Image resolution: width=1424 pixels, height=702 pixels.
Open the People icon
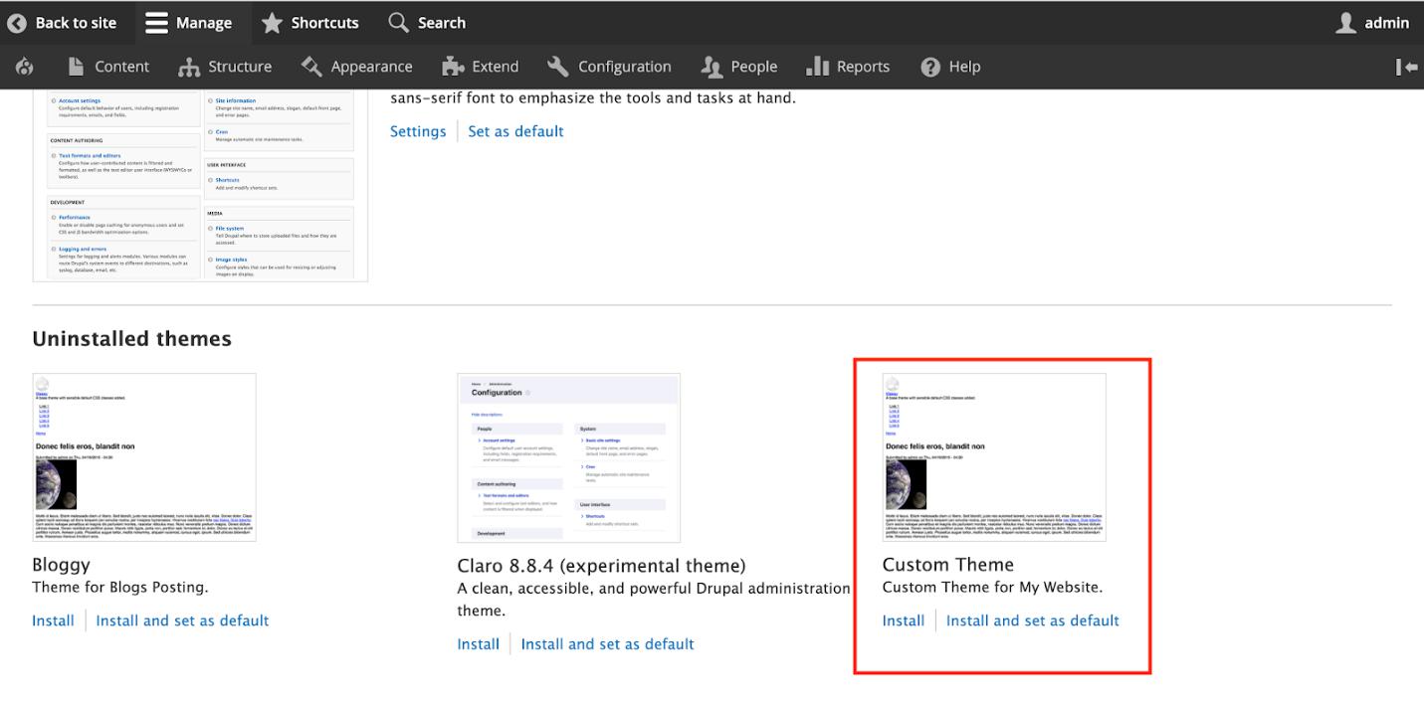[711, 66]
